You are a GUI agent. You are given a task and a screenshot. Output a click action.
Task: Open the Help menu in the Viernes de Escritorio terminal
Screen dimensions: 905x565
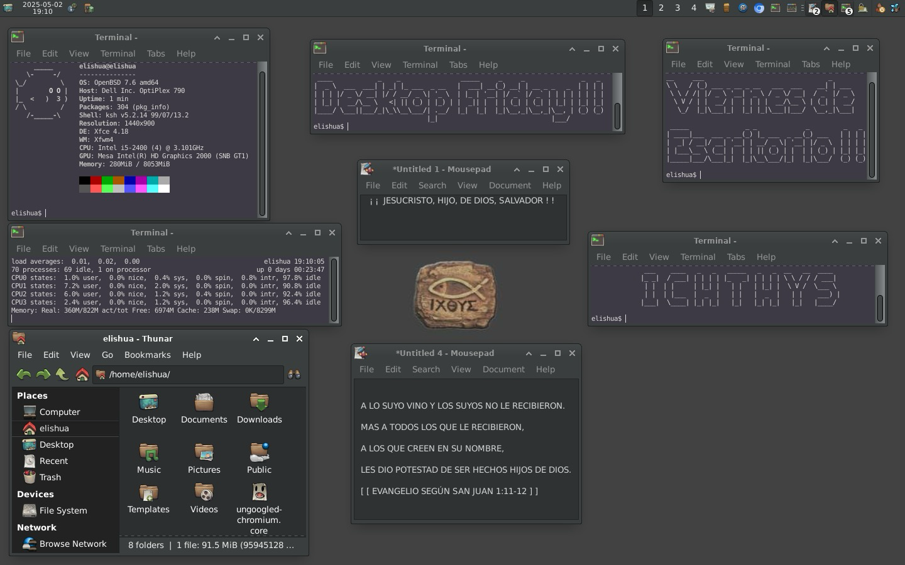click(x=841, y=64)
